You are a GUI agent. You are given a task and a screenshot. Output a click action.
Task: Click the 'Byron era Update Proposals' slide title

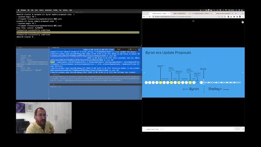tap(168, 53)
